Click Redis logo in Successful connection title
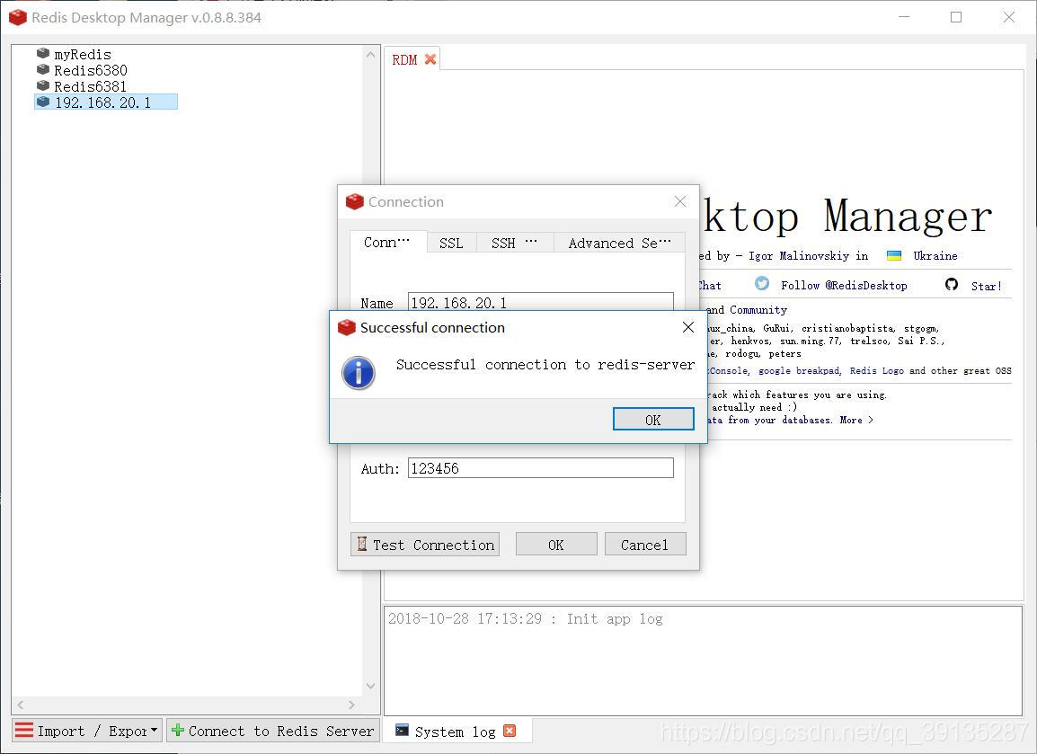Screen dimensions: 1037x754 click(347, 327)
